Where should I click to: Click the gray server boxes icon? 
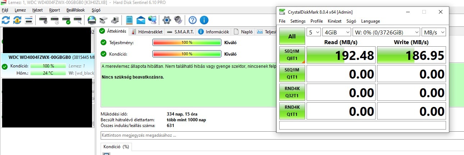pos(104,20)
